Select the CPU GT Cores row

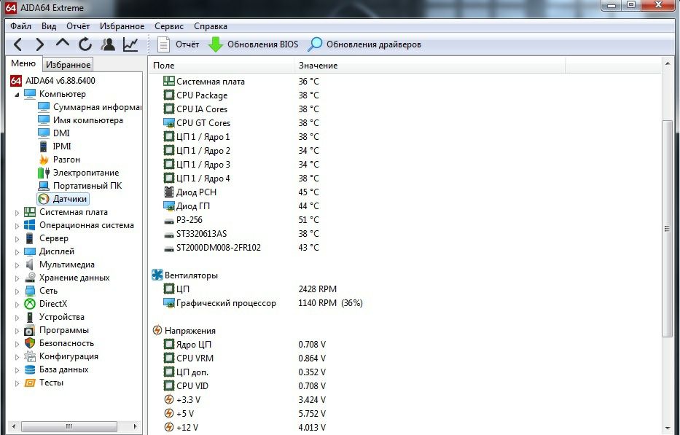click(405, 122)
